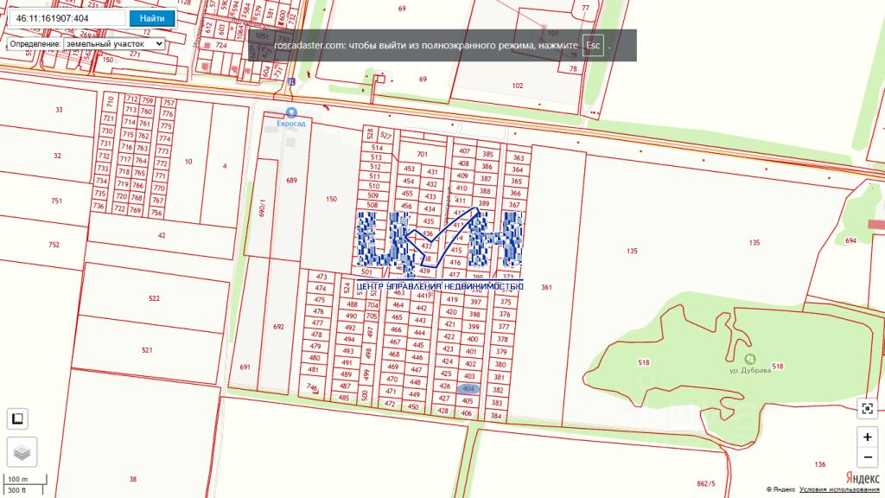Click the ruler measurement tool icon
Image resolution: width=885 pixels, height=498 pixels.
point(17,418)
